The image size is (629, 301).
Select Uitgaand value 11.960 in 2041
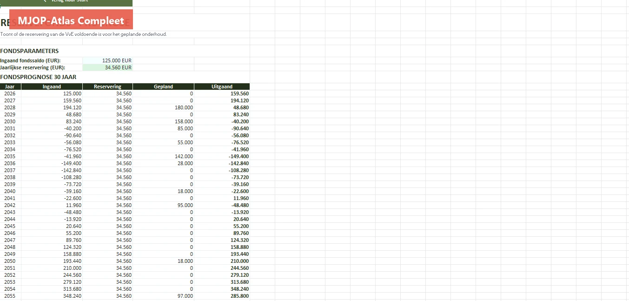click(x=222, y=198)
